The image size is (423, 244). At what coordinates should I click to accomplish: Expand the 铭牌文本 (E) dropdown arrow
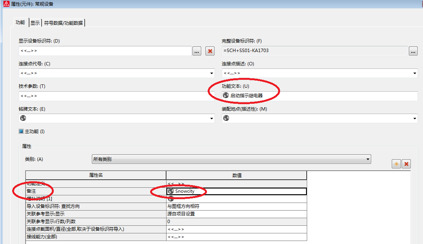coord(212,119)
